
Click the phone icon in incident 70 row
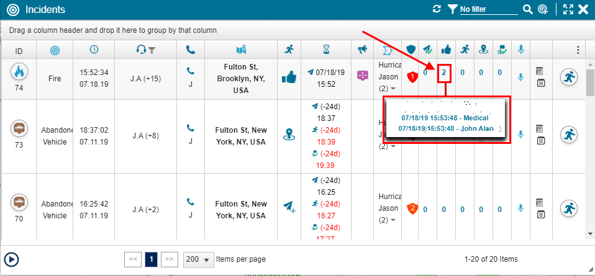[191, 202]
